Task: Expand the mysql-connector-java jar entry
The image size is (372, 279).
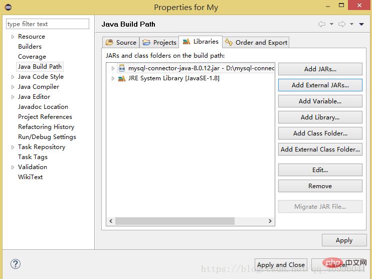Action: pos(113,68)
